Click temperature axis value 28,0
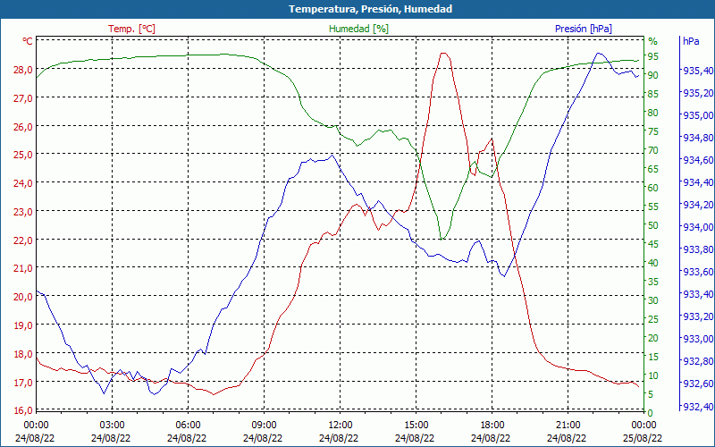 [x=24, y=70]
